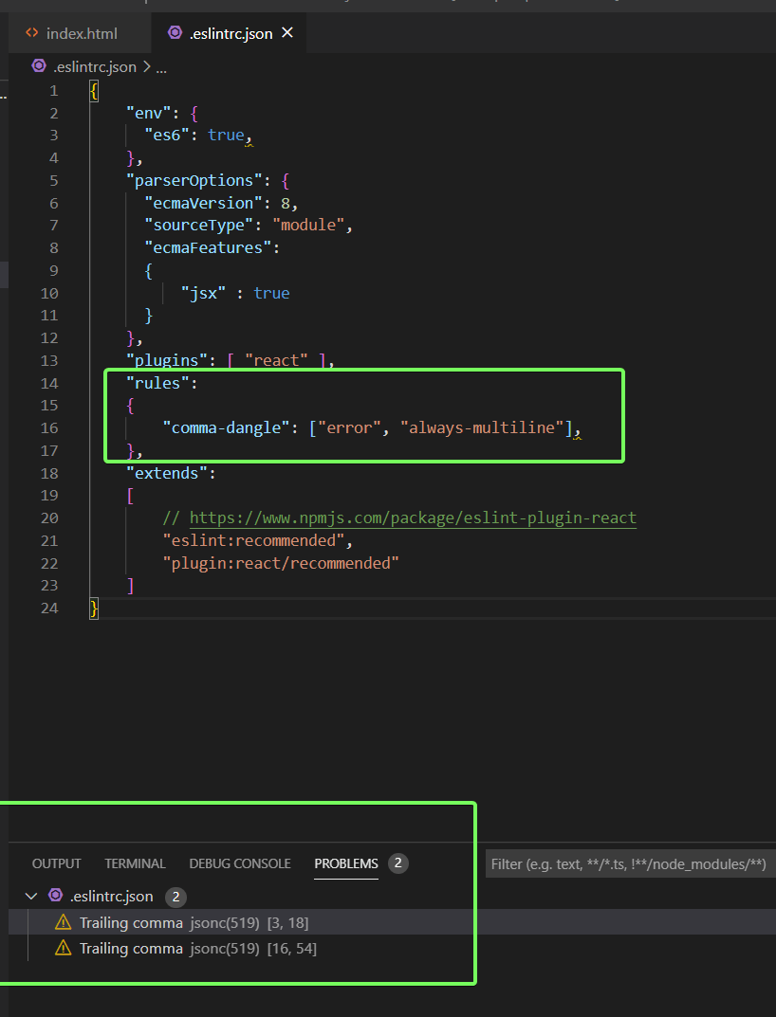Click the OUTPUT panel label
The height and width of the screenshot is (1017, 776).
56,863
